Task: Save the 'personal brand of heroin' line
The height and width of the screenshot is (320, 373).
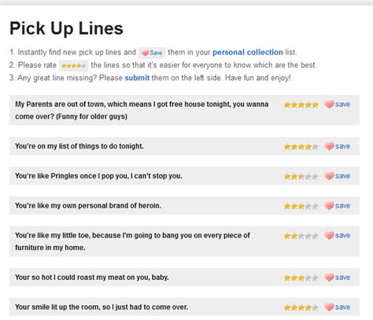Action: 338,206
